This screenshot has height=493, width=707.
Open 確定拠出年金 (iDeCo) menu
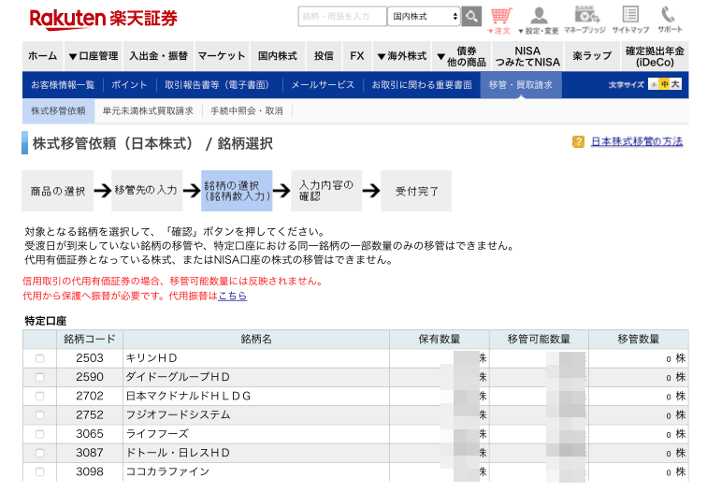pos(655,56)
